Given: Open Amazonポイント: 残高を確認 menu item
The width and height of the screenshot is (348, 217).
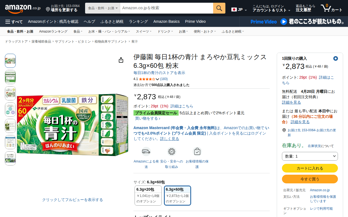Looking at the screenshot, I should 53,22.
